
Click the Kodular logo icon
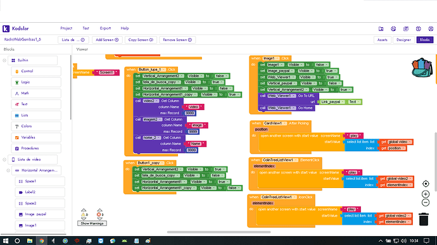[6, 28]
